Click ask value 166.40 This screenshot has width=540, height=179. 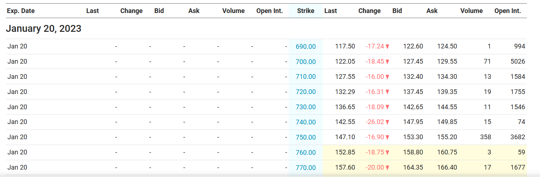447,167
